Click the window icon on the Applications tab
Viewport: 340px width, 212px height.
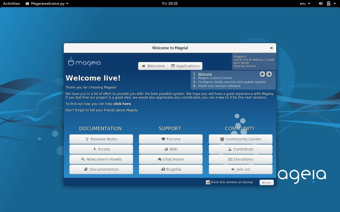tap(173, 66)
